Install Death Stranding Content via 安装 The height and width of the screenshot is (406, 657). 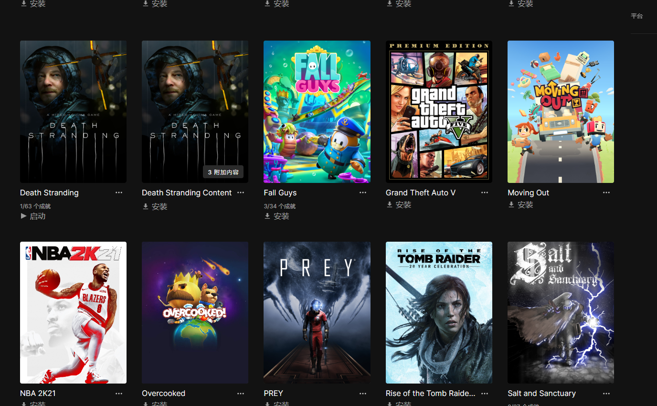[155, 206]
